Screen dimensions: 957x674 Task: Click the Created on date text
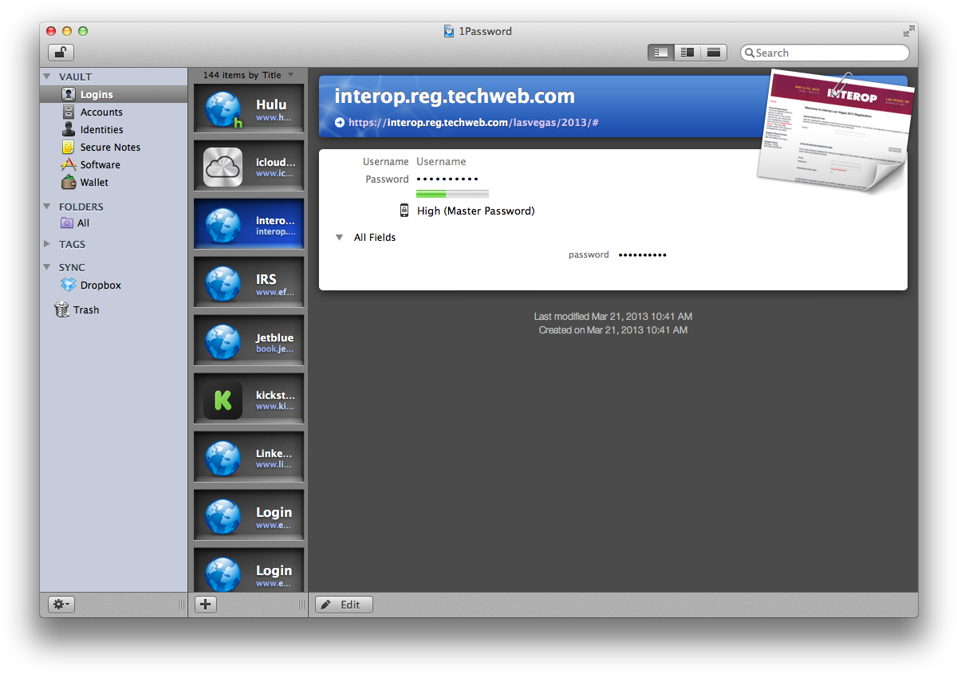613,329
